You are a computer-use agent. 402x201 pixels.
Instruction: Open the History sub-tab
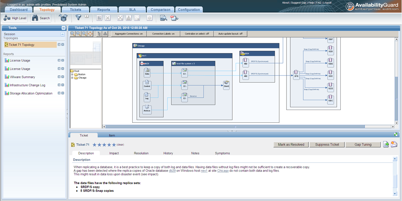point(168,153)
